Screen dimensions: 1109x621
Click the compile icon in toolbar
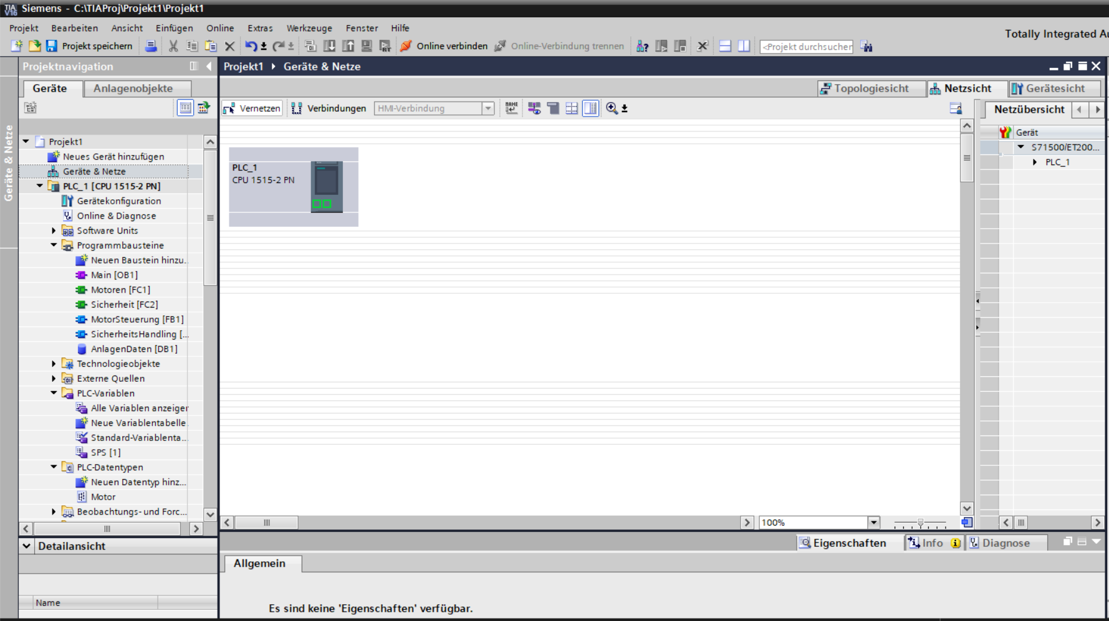(310, 46)
